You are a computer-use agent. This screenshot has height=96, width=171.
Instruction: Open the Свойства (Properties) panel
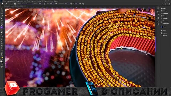(x=164, y=18)
